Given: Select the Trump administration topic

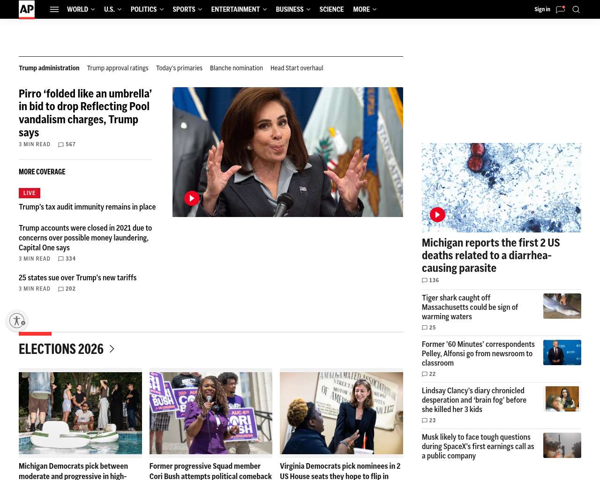Looking at the screenshot, I should point(49,68).
